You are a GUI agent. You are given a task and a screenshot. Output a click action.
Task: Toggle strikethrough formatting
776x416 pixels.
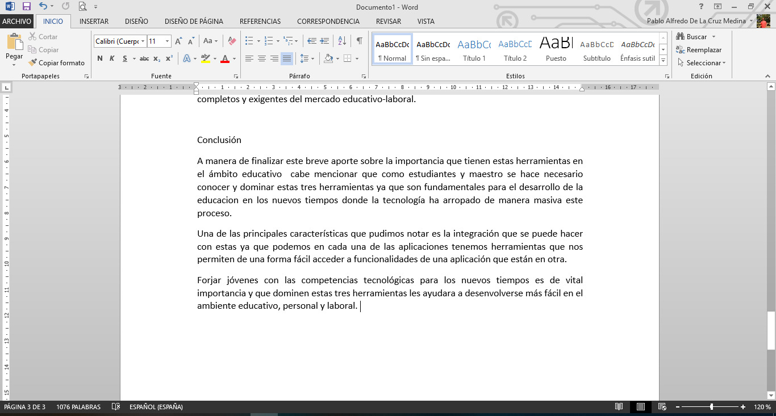144,58
